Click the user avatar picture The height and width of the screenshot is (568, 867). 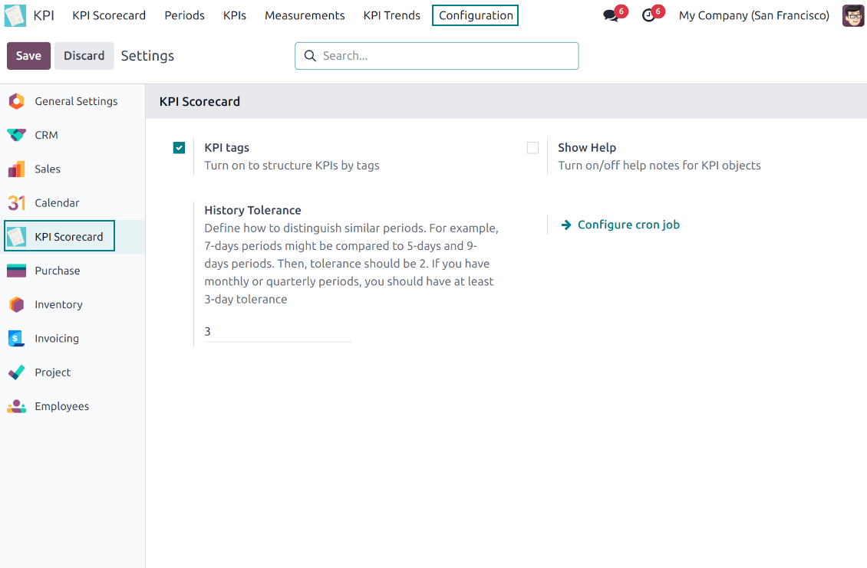point(852,15)
